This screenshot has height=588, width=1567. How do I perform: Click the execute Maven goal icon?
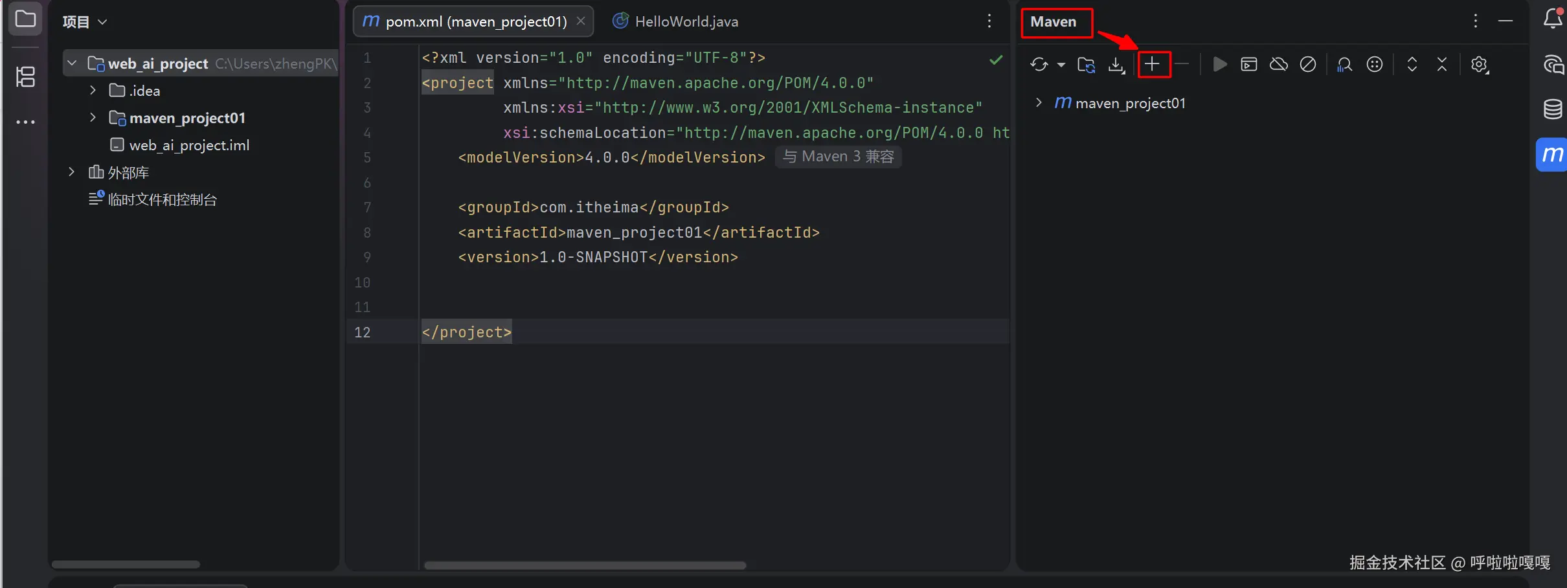point(1248,64)
